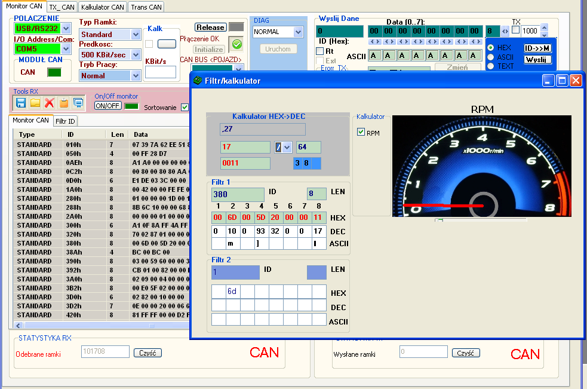Click the Odebrane ramki counter field
The width and height of the screenshot is (587, 389).
pyautogui.click(x=105, y=351)
